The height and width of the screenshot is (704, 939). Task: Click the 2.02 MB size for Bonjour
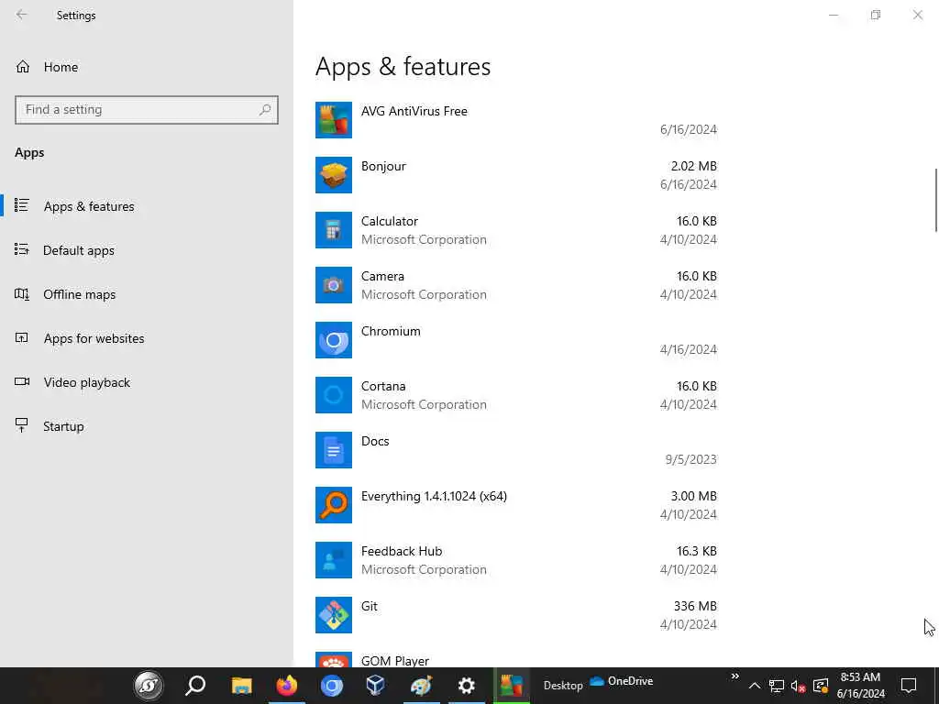pos(693,166)
